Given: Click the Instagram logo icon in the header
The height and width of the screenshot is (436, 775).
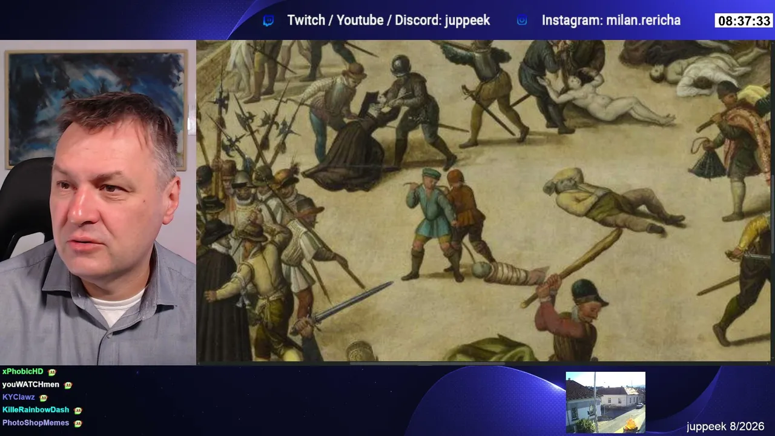Looking at the screenshot, I should [x=522, y=21].
